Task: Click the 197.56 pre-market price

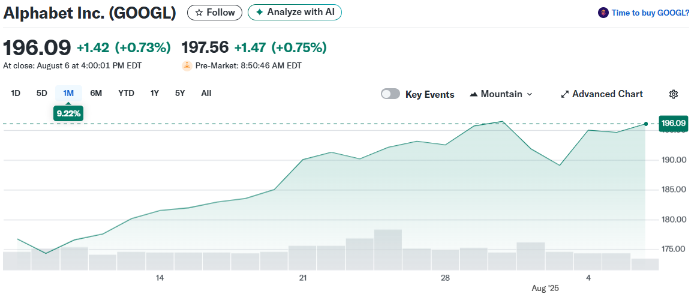Action: (205, 47)
